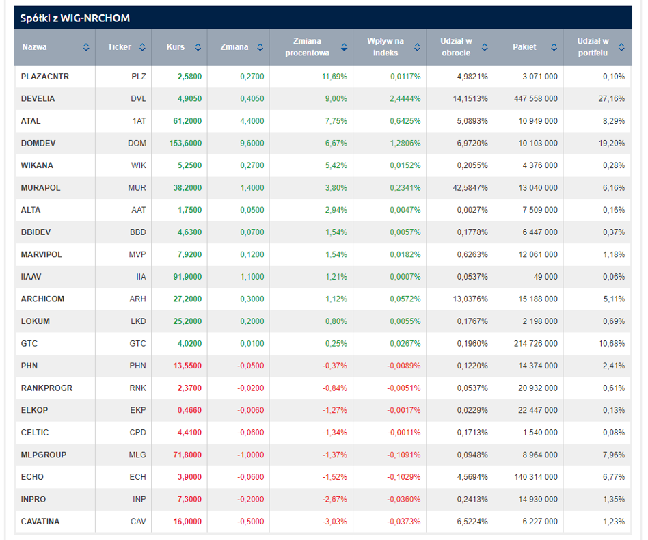The width and height of the screenshot is (648, 540).
Task: Open the CAVATINA company entry
Action: coord(40,522)
